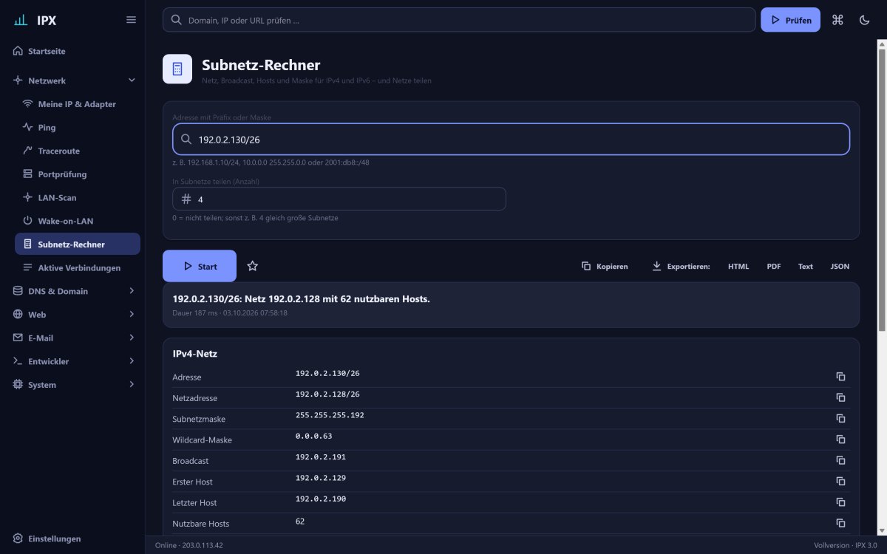
Task: Open the Traceroute tool
Action: coord(78,151)
